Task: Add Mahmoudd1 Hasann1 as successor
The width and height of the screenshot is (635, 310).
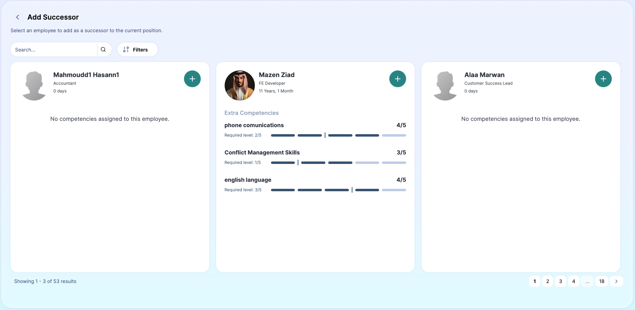Action: (192, 79)
